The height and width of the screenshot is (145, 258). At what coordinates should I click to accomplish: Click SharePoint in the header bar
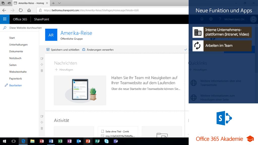click(42, 19)
